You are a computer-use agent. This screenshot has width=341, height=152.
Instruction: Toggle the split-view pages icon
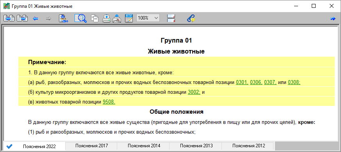(171, 18)
